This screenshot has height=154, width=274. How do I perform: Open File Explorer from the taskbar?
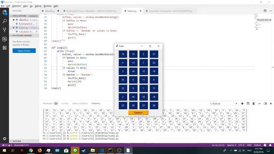(92, 150)
